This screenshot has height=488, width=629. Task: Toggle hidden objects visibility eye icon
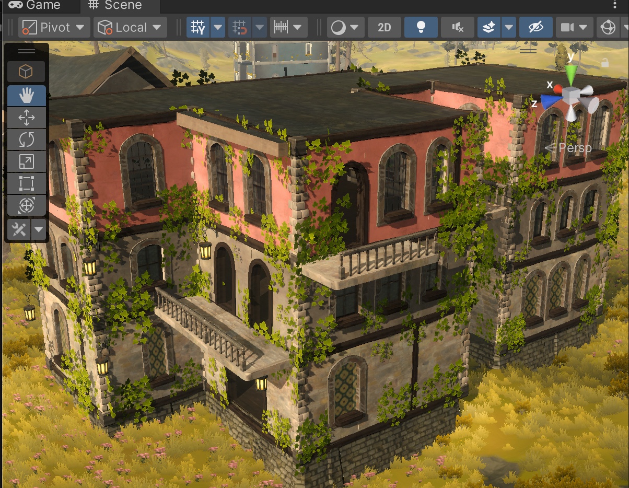pos(535,28)
